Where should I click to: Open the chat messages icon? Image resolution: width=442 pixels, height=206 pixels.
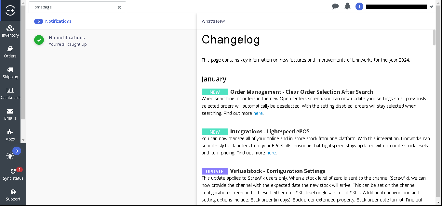tap(335, 6)
